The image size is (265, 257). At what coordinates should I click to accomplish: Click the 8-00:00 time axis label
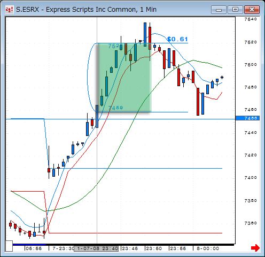(208, 248)
